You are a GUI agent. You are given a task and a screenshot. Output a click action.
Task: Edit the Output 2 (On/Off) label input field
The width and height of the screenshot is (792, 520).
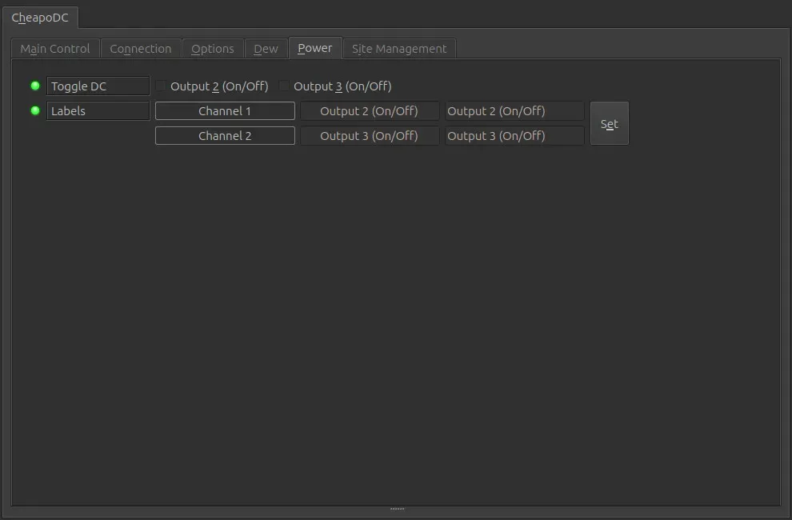point(514,110)
